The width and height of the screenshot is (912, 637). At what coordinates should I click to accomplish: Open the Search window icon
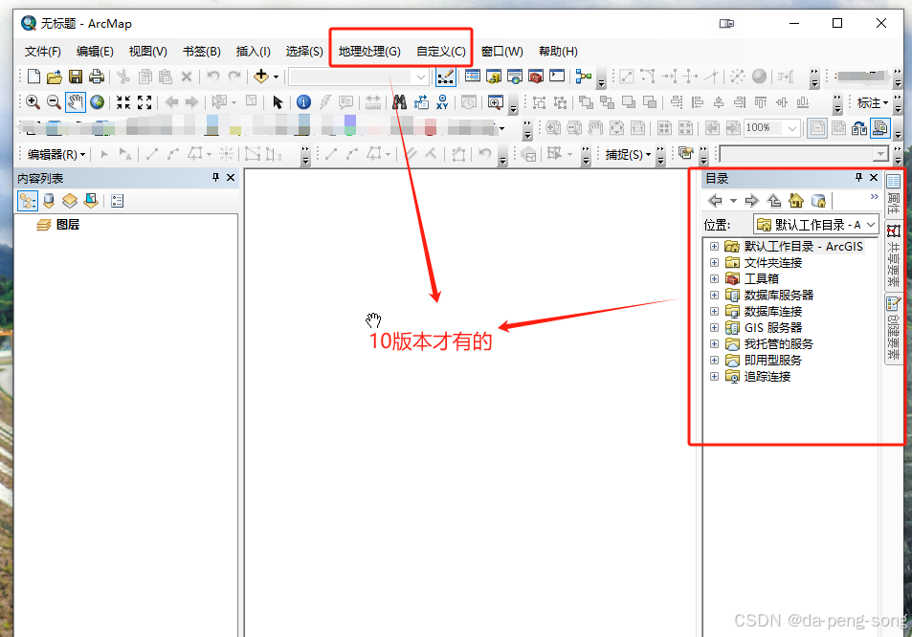point(515,77)
